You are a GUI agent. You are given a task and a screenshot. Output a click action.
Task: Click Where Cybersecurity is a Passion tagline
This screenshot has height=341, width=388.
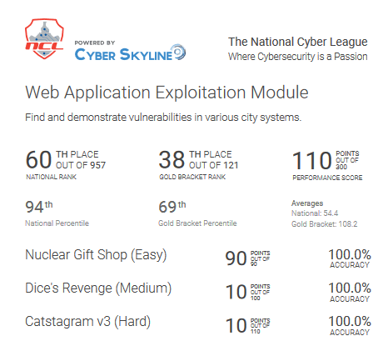(298, 57)
